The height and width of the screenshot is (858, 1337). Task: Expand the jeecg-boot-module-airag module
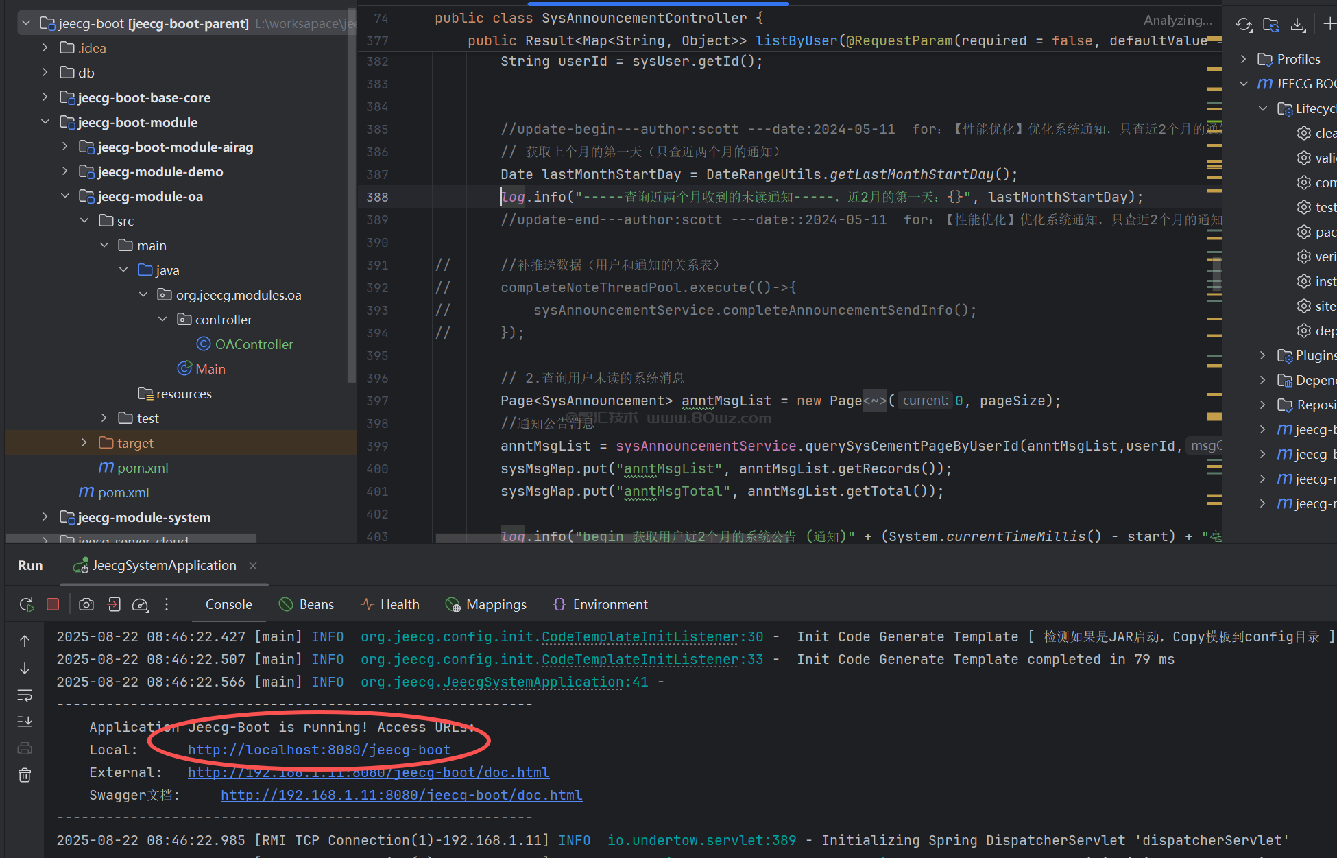click(64, 147)
